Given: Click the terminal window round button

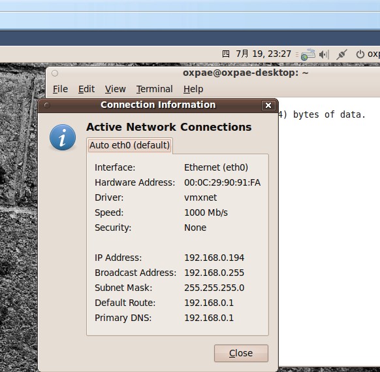Looking at the screenshot, I should 55,73.
